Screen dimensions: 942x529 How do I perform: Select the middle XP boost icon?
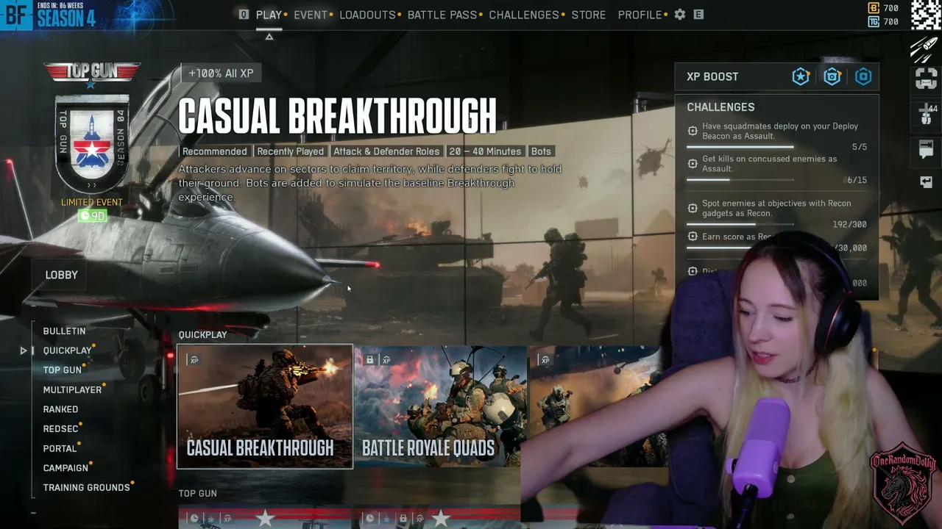832,76
